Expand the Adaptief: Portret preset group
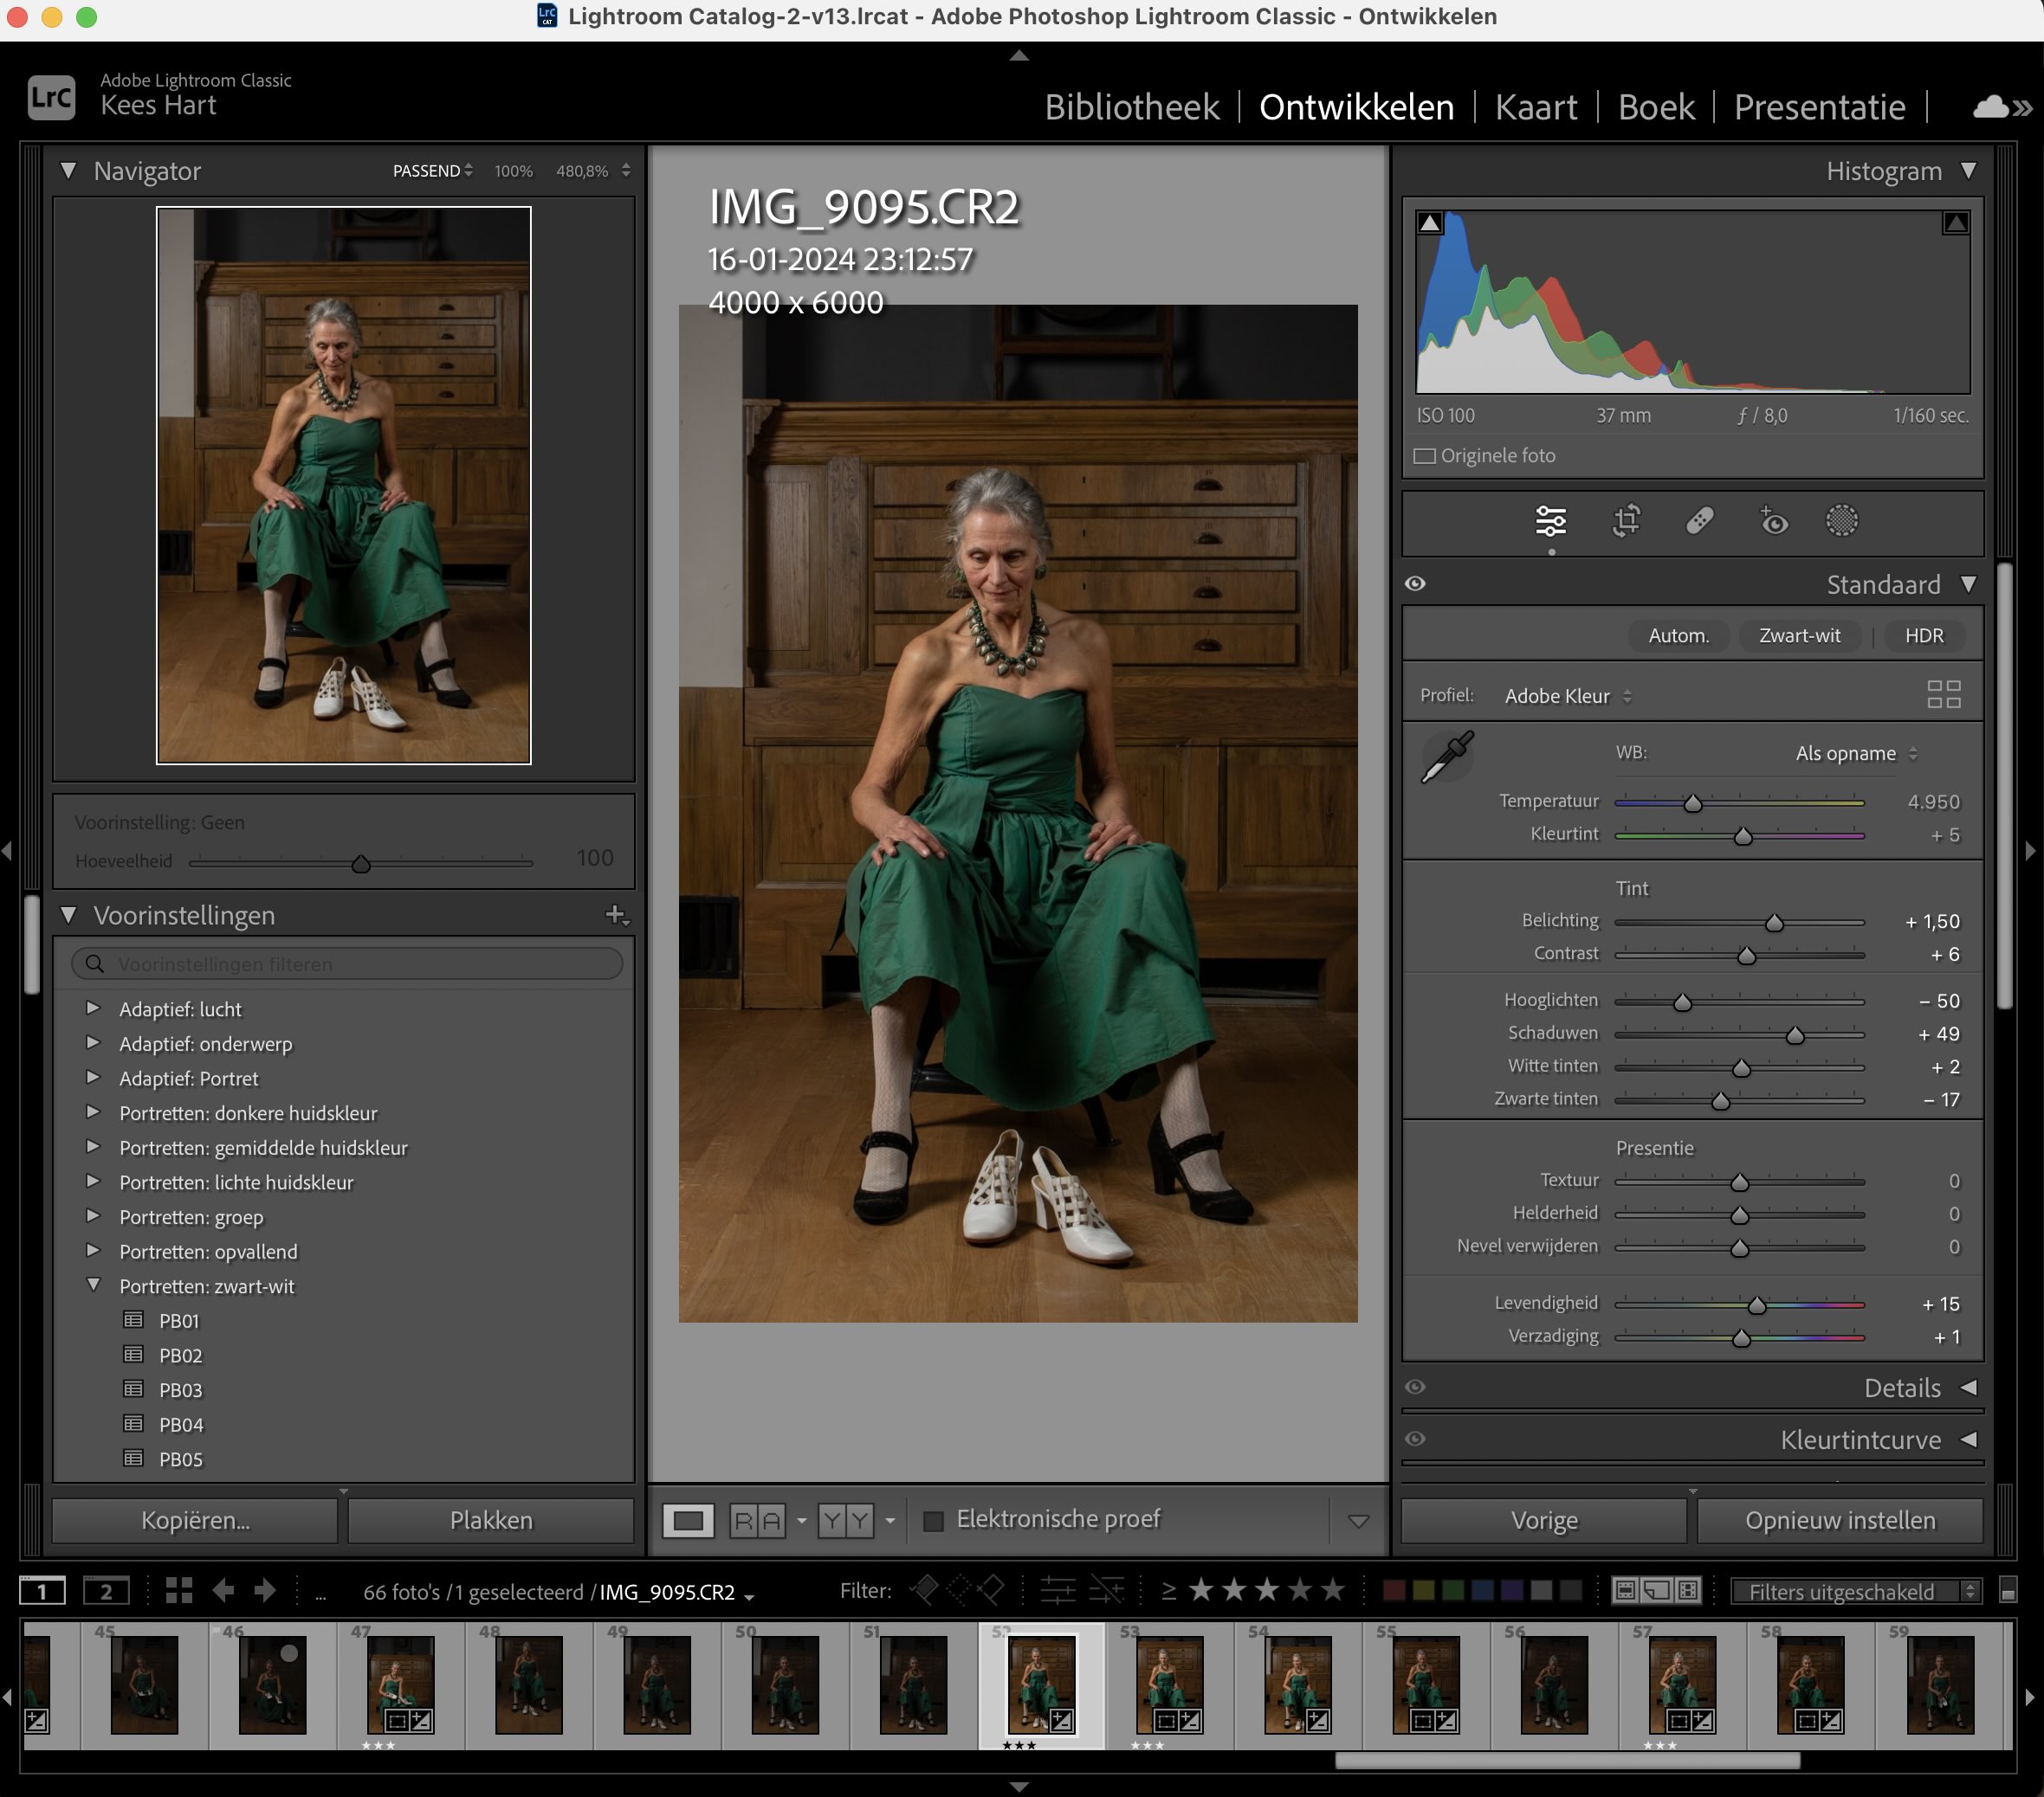This screenshot has height=1797, width=2044. tap(93, 1078)
